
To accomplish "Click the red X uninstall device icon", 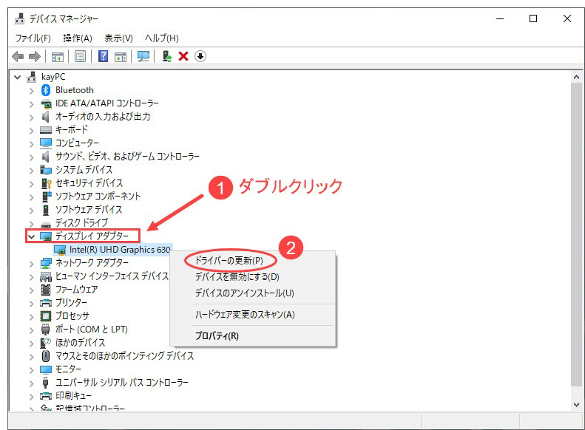I will [x=183, y=56].
